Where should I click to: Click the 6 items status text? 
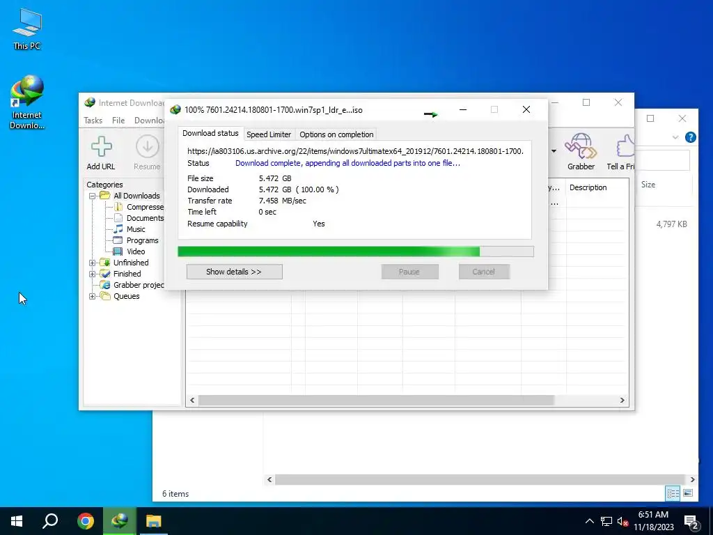click(175, 494)
